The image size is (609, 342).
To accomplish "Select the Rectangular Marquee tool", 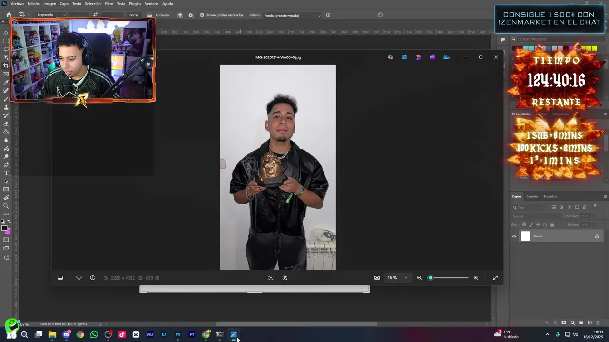I will coord(6,41).
